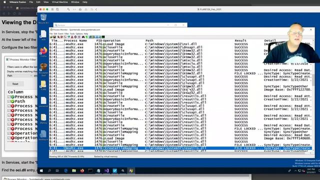Click the PID column header
This screenshot has width=320, height=180.
pyautogui.click(x=99, y=40)
